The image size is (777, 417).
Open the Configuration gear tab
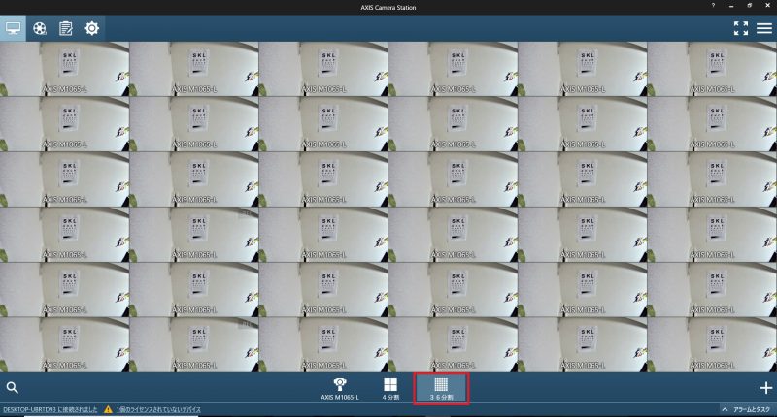click(x=91, y=28)
